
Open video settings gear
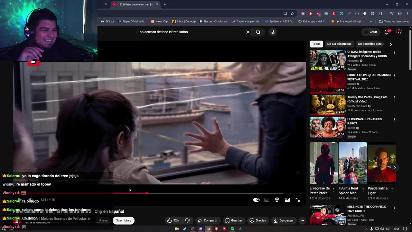(x=277, y=200)
